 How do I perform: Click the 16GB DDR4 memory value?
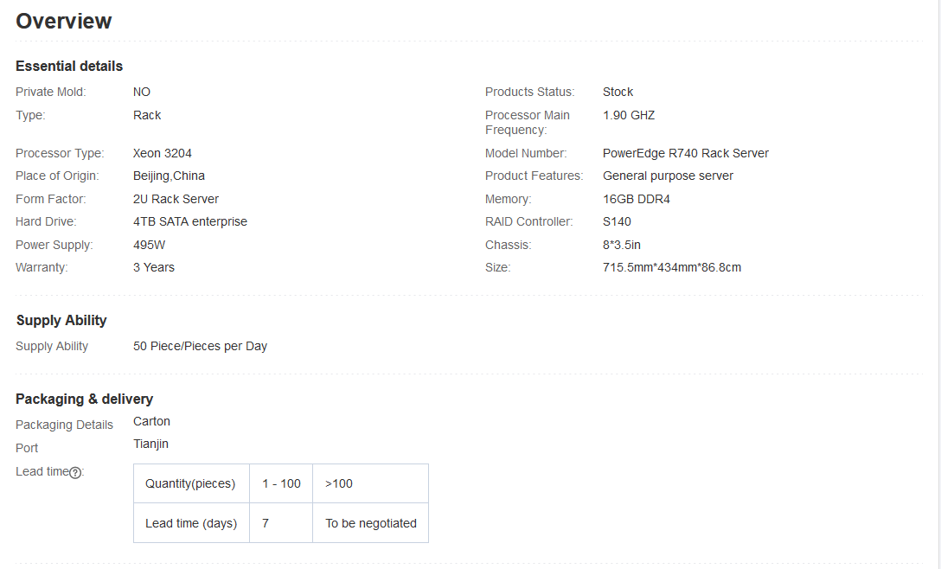click(x=636, y=199)
